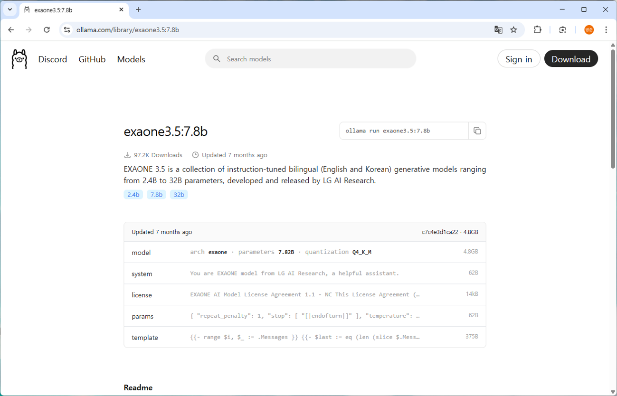Viewport: 617px width, 396px height.
Task: Click the search magnifier icon
Action: pos(217,59)
